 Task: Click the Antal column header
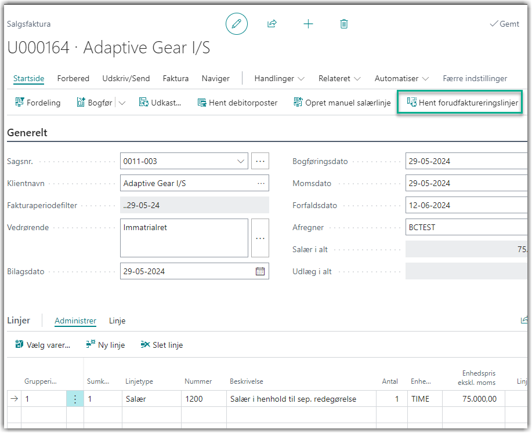click(390, 381)
